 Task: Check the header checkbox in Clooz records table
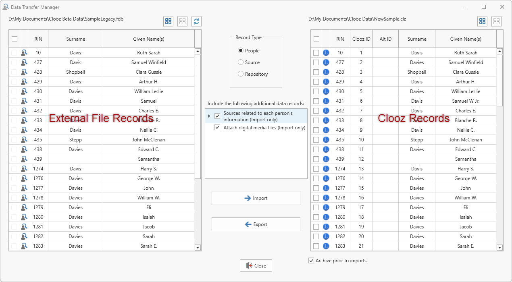(x=316, y=39)
